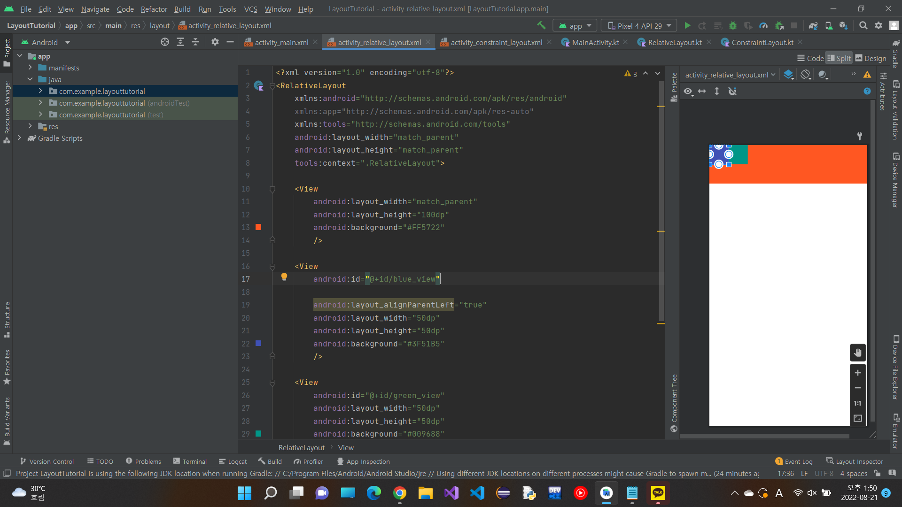
Task: Open the Refactor menu
Action: [x=154, y=9]
